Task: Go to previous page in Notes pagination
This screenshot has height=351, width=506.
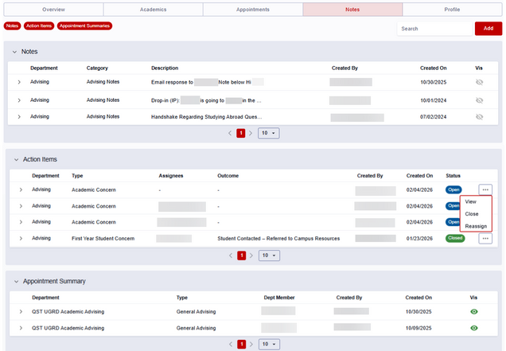Action: [x=230, y=133]
